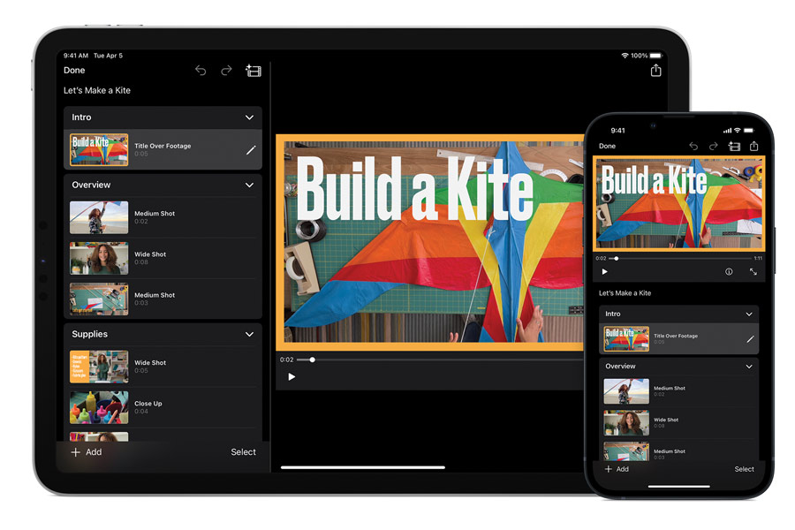This screenshot has width=795, height=530.
Task: Check the iPad Wi-Fi status icon
Action: click(625, 56)
